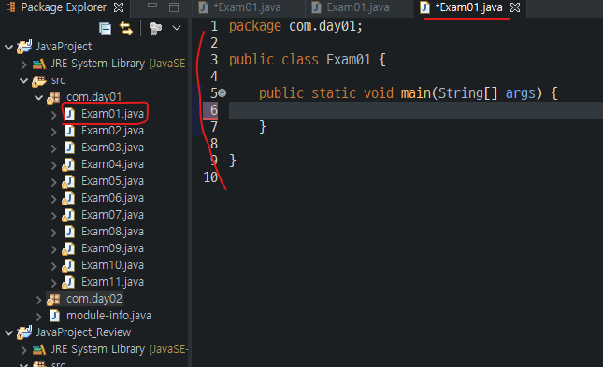Select module-info.java in the tree

pyautogui.click(x=108, y=316)
